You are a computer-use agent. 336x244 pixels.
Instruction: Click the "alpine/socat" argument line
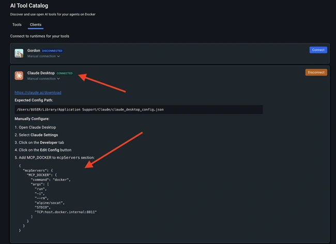[x=50, y=203]
